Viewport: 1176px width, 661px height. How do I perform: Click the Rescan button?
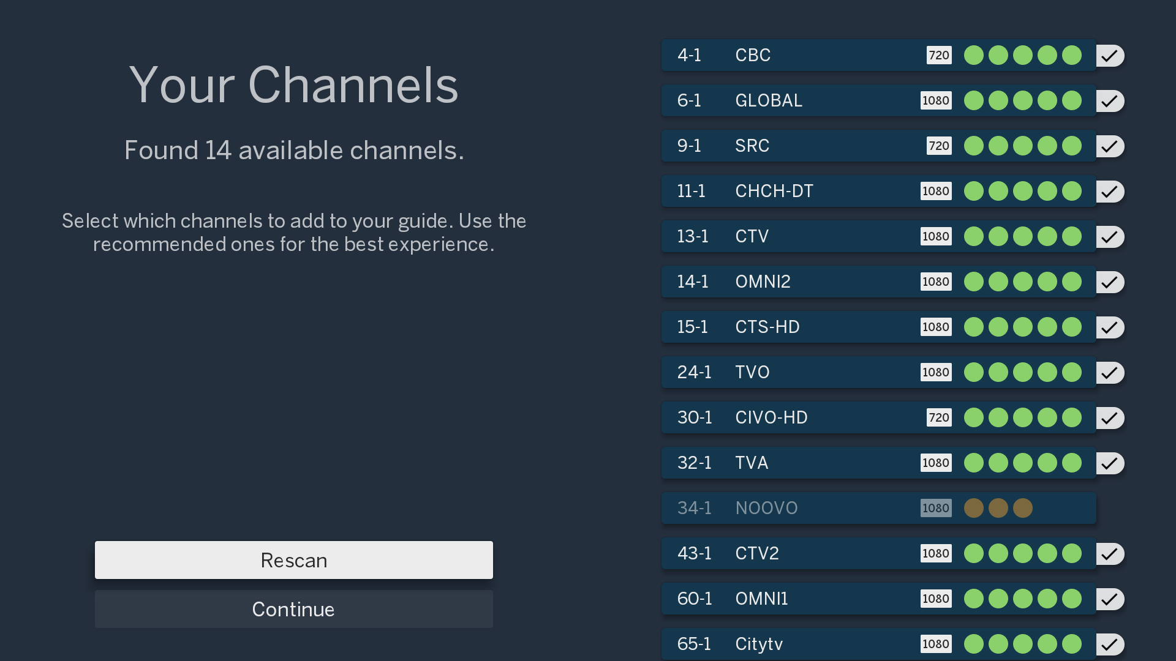click(294, 560)
